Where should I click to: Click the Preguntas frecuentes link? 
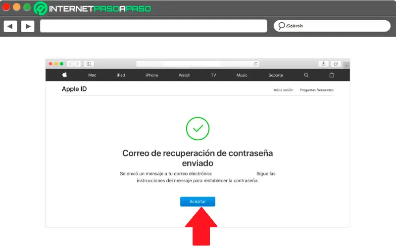(x=316, y=90)
